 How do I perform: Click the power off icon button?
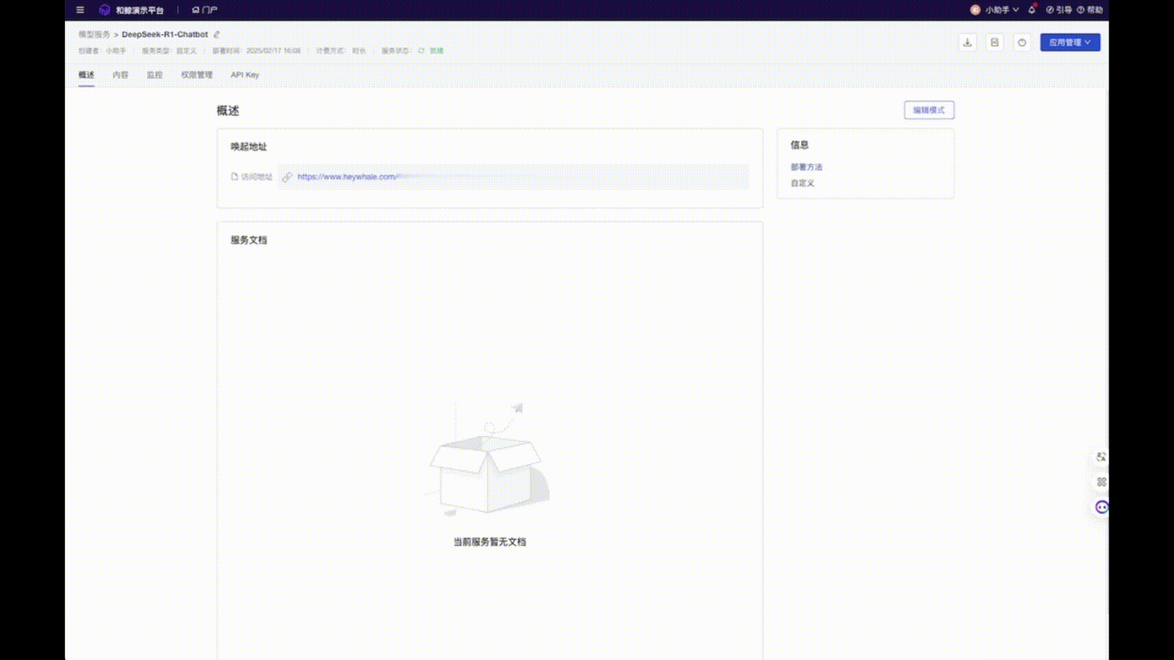click(1022, 42)
